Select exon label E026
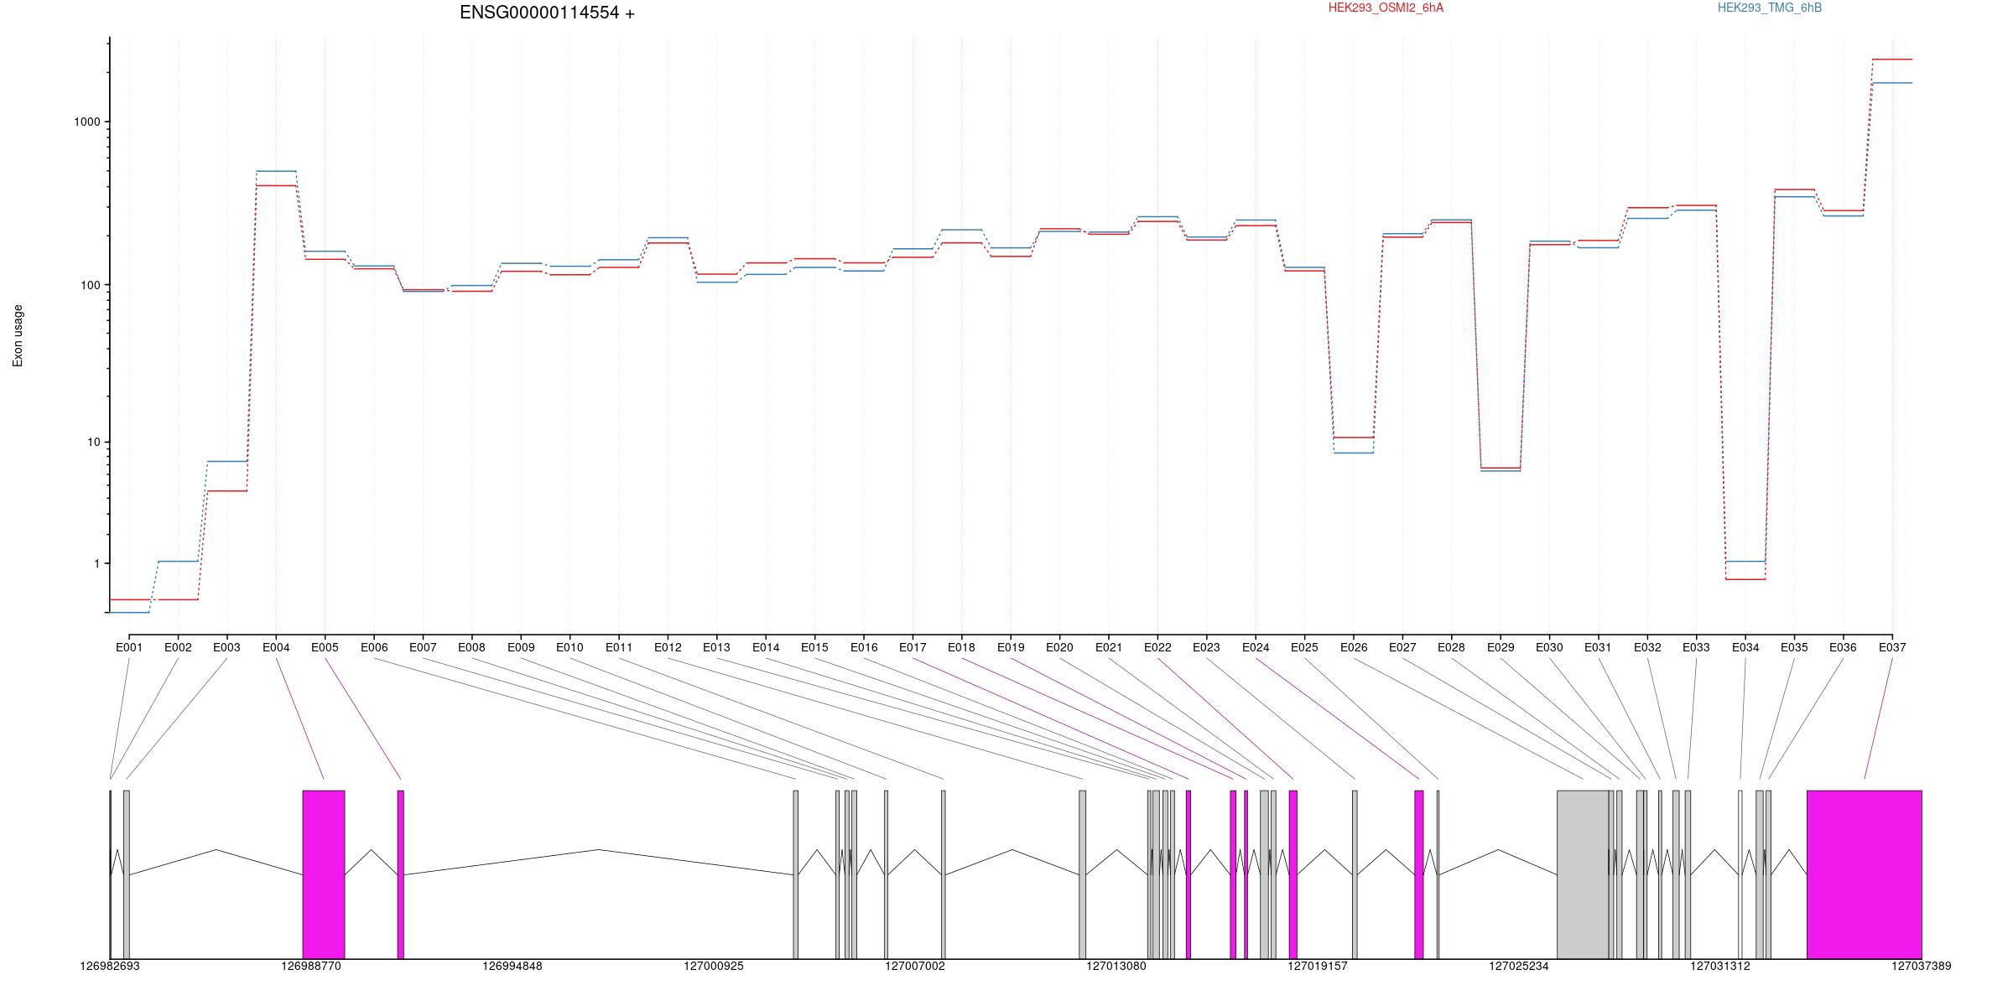 1354,647
